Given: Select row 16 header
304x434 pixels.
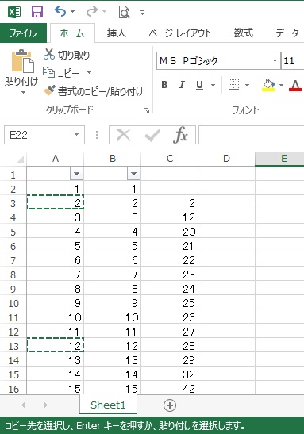Looking at the screenshot, I should coord(13,389).
